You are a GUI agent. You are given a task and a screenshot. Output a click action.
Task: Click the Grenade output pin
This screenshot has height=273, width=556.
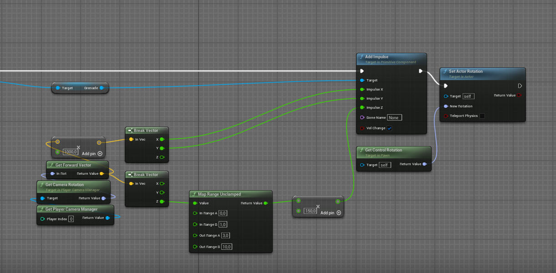click(102, 88)
